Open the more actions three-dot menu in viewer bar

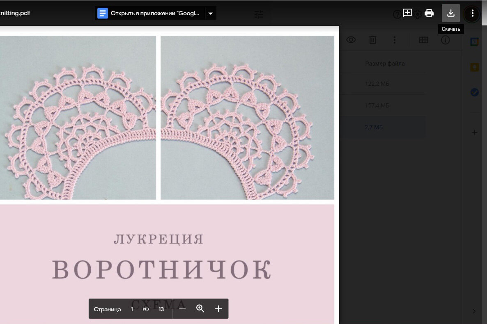pos(472,14)
